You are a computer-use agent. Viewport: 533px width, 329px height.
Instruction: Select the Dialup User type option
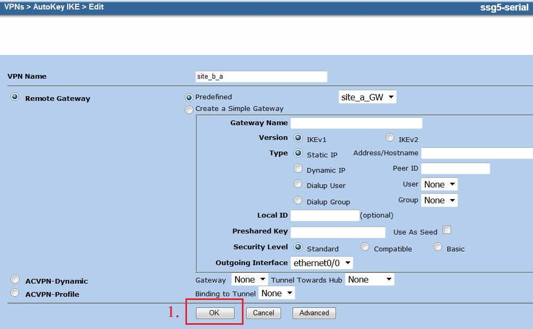(x=298, y=185)
